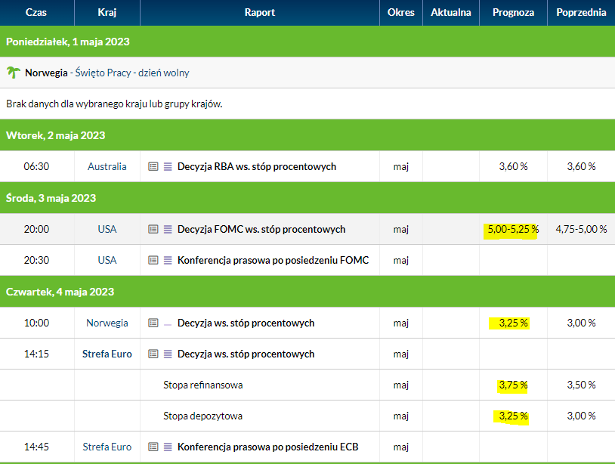Click Święto Pracy - dzień wolny text

click(x=132, y=73)
